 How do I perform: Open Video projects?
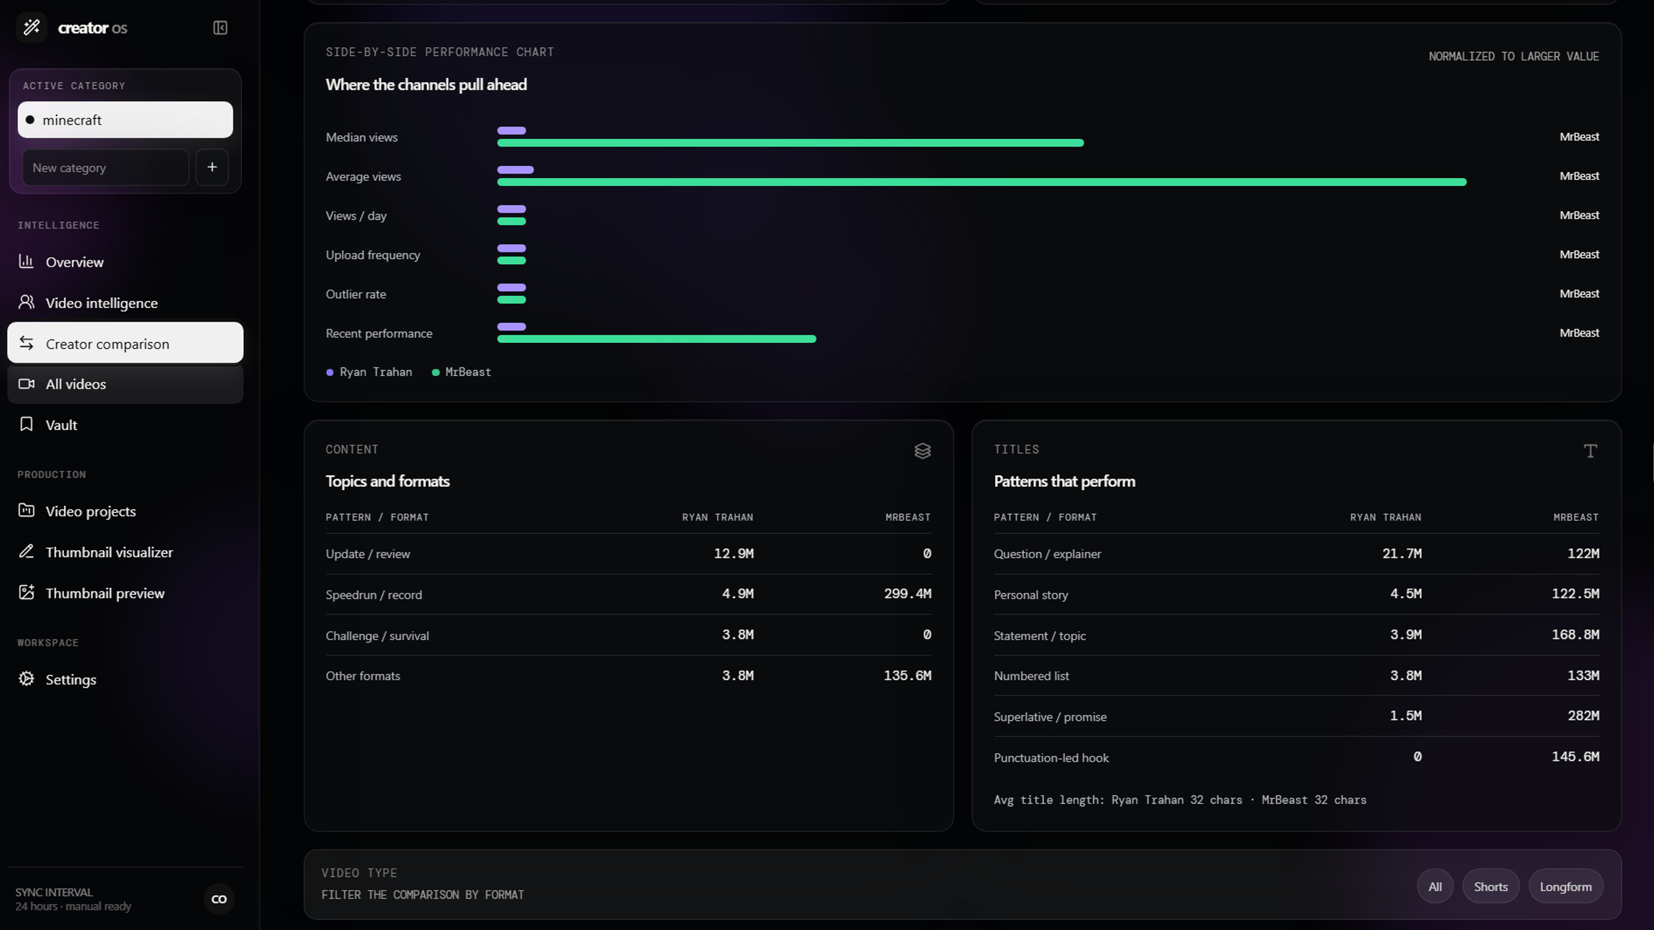(x=125, y=511)
